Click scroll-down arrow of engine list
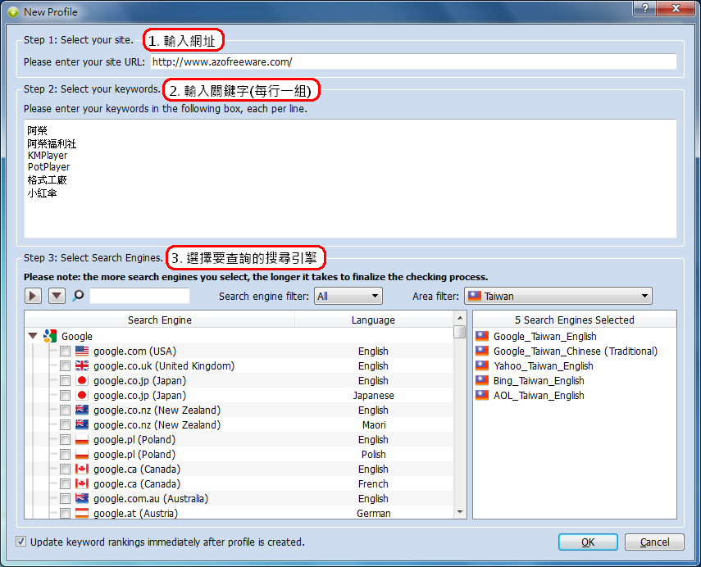The width and height of the screenshot is (701, 567). pyautogui.click(x=460, y=512)
